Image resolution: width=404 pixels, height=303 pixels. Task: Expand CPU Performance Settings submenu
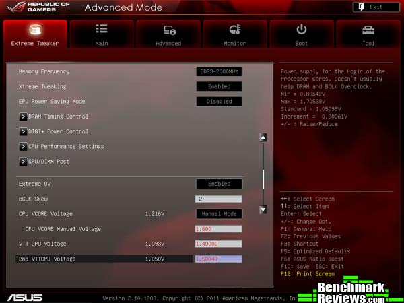coord(66,146)
